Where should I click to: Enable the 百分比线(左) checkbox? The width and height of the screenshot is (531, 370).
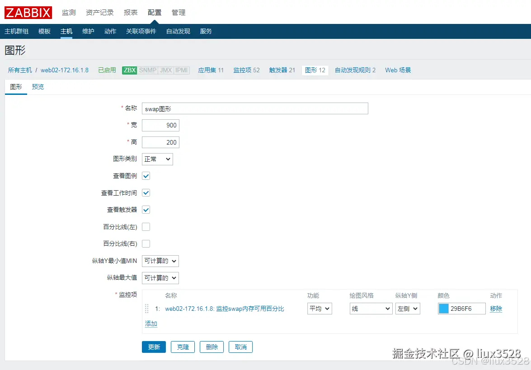(146, 226)
